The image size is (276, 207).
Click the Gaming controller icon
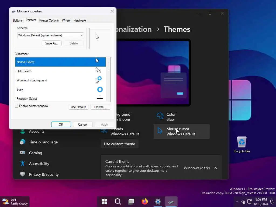23,153
